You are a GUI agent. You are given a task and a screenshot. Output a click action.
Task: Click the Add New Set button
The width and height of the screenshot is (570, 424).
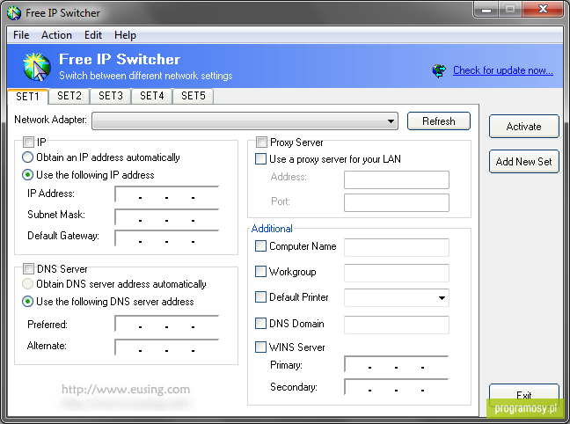pyautogui.click(x=524, y=162)
